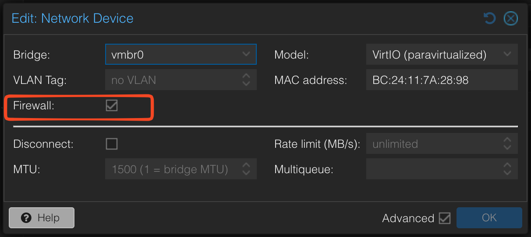
Task: Click the VLAN Tag spinner arrows
Action: click(x=246, y=80)
